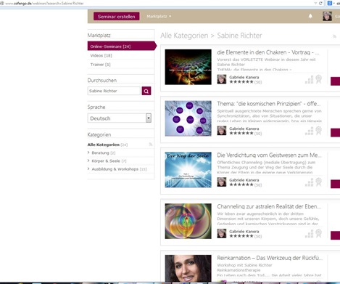Click award ribbon icon in Verdichtung card
The image size is (340, 284).
[x=319, y=182]
